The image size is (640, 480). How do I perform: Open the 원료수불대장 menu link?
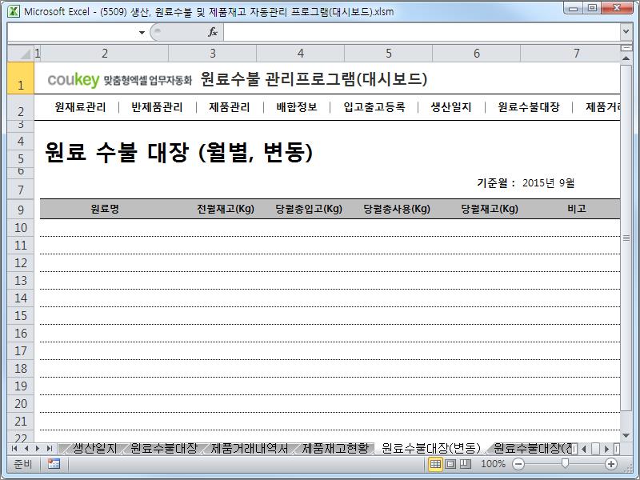(529, 107)
